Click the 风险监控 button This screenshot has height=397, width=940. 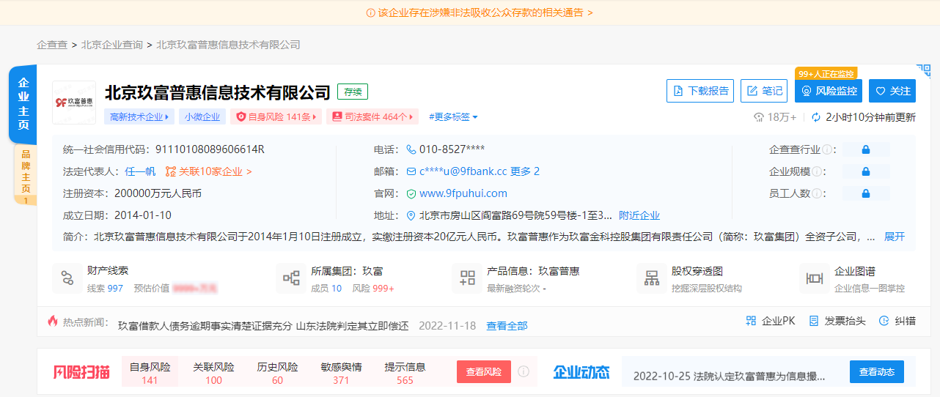click(x=829, y=91)
